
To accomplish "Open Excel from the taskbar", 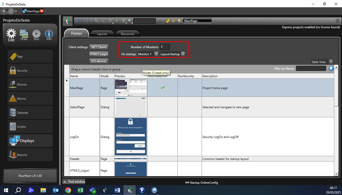I will click(x=80, y=190).
